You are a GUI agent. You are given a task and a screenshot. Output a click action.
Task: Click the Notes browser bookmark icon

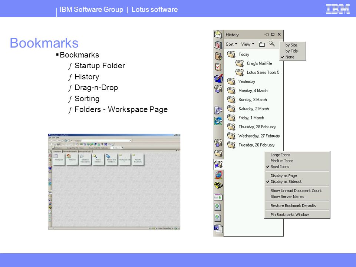(218, 110)
